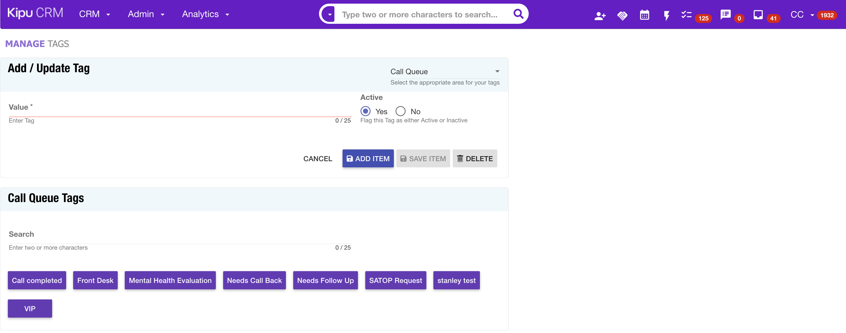
Task: Open the Analytics menu
Action: coord(205,14)
